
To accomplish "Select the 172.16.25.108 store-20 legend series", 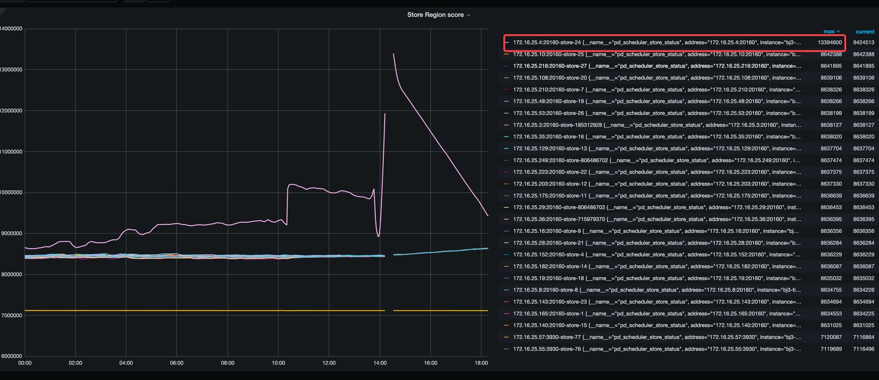I will point(656,78).
